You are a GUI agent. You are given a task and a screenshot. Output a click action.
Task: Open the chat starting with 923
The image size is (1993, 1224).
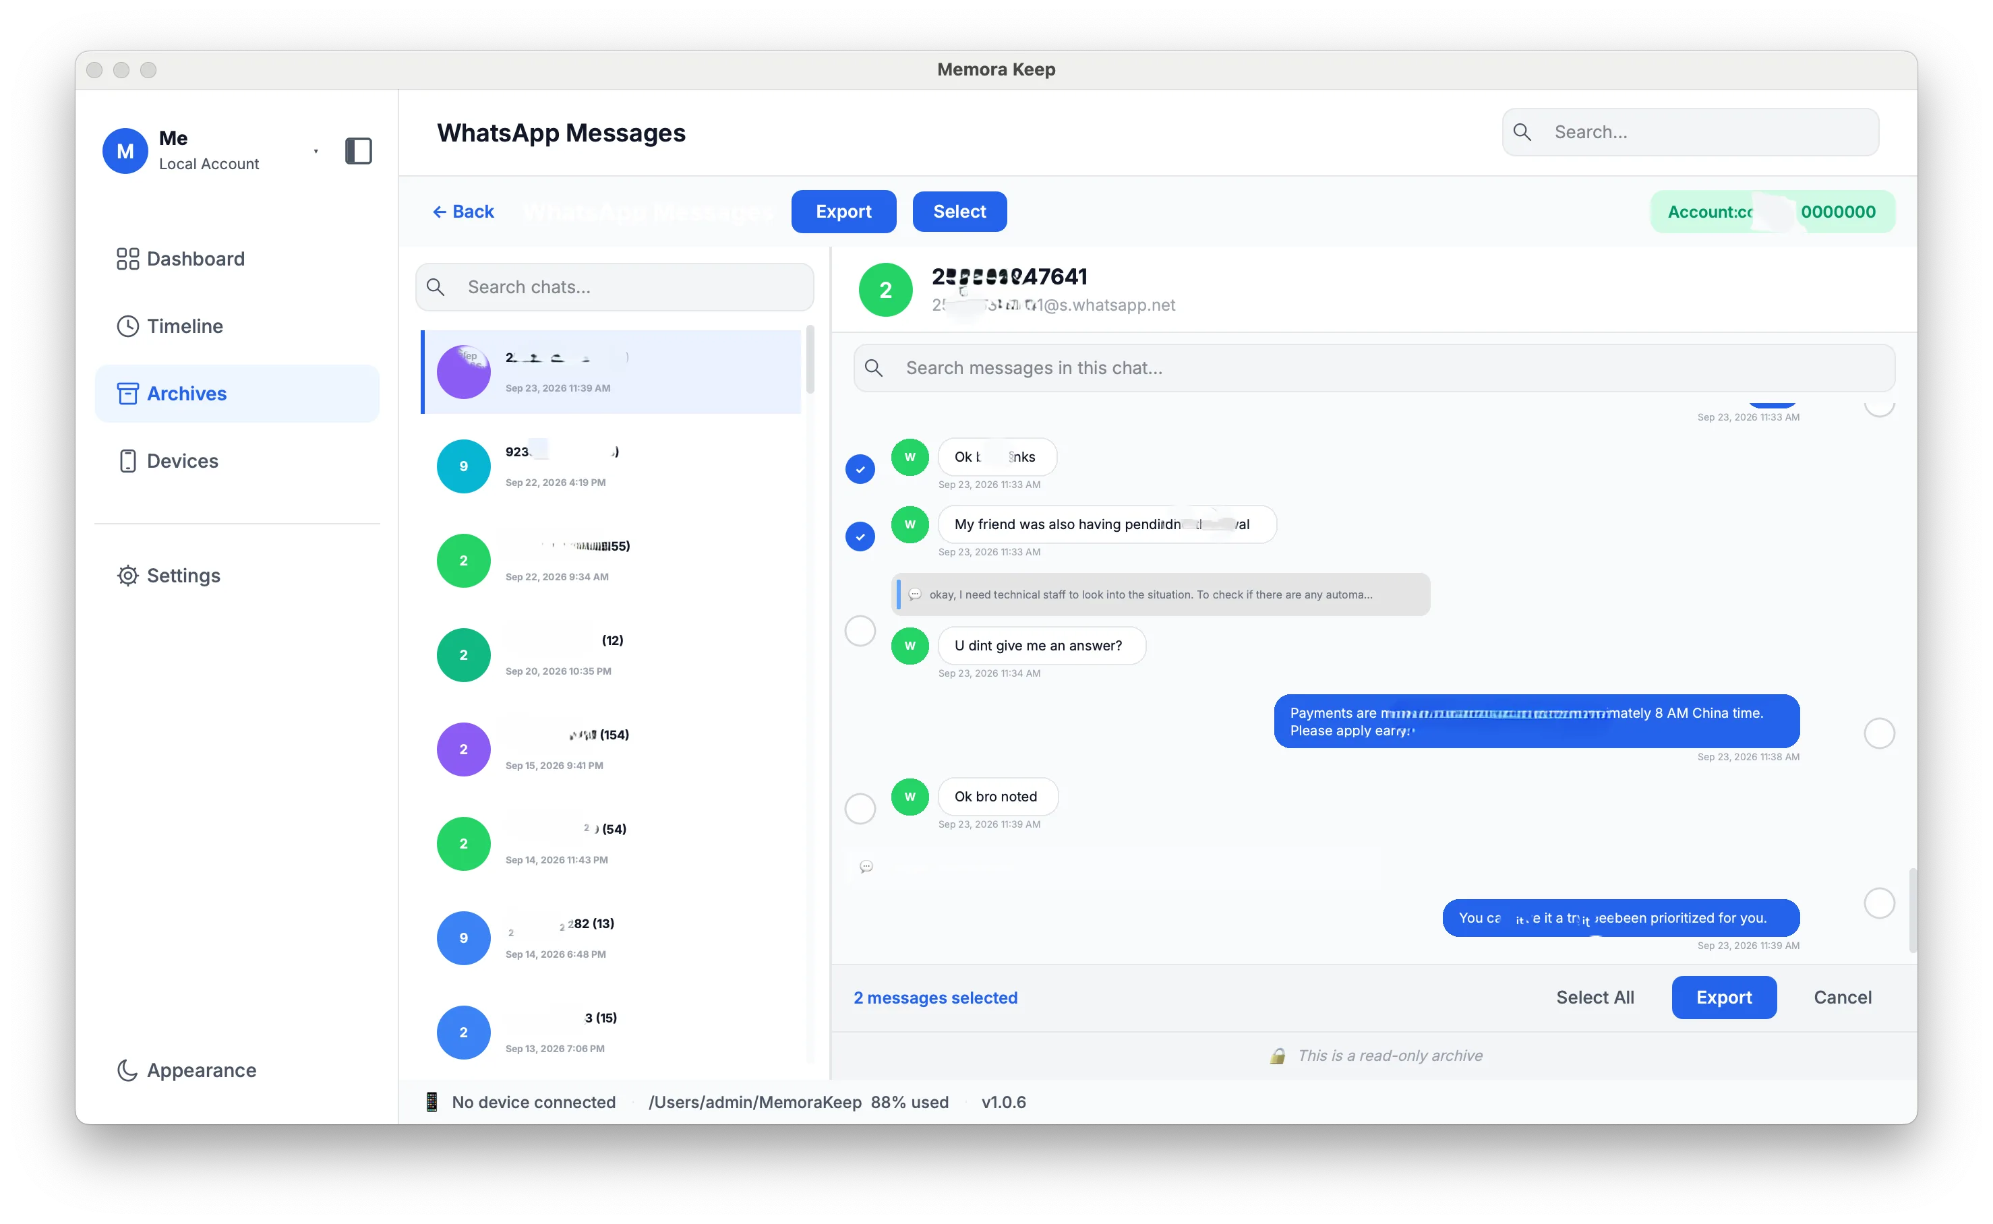tap(612, 466)
